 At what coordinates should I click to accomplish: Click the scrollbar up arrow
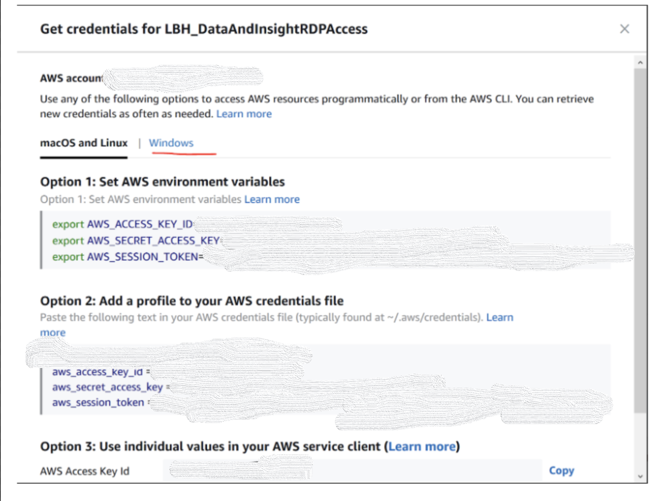coord(640,62)
